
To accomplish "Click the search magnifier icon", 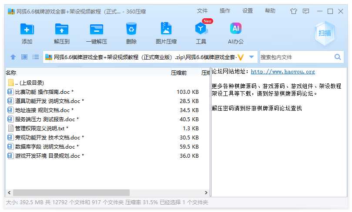I will click(x=337, y=57).
